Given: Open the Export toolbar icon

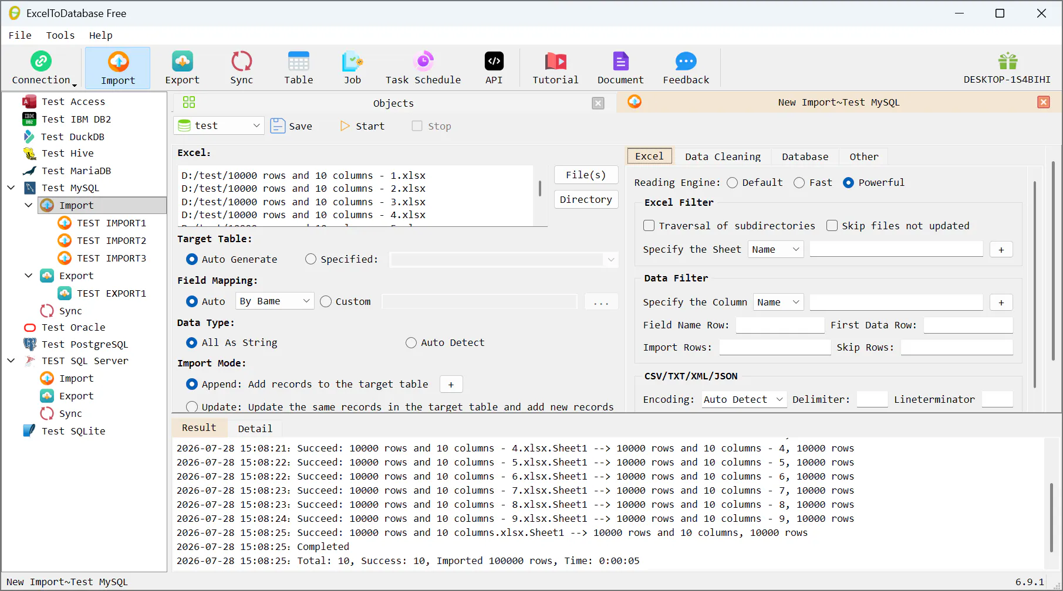Looking at the screenshot, I should pos(182,68).
